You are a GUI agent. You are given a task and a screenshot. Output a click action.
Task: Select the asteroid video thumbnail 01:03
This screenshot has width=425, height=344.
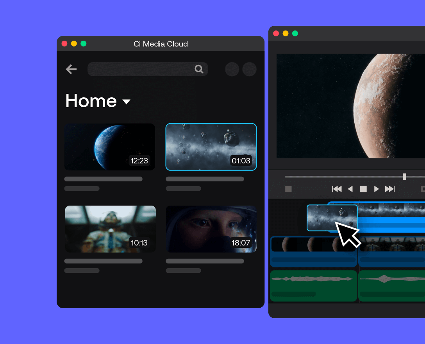[x=211, y=147]
